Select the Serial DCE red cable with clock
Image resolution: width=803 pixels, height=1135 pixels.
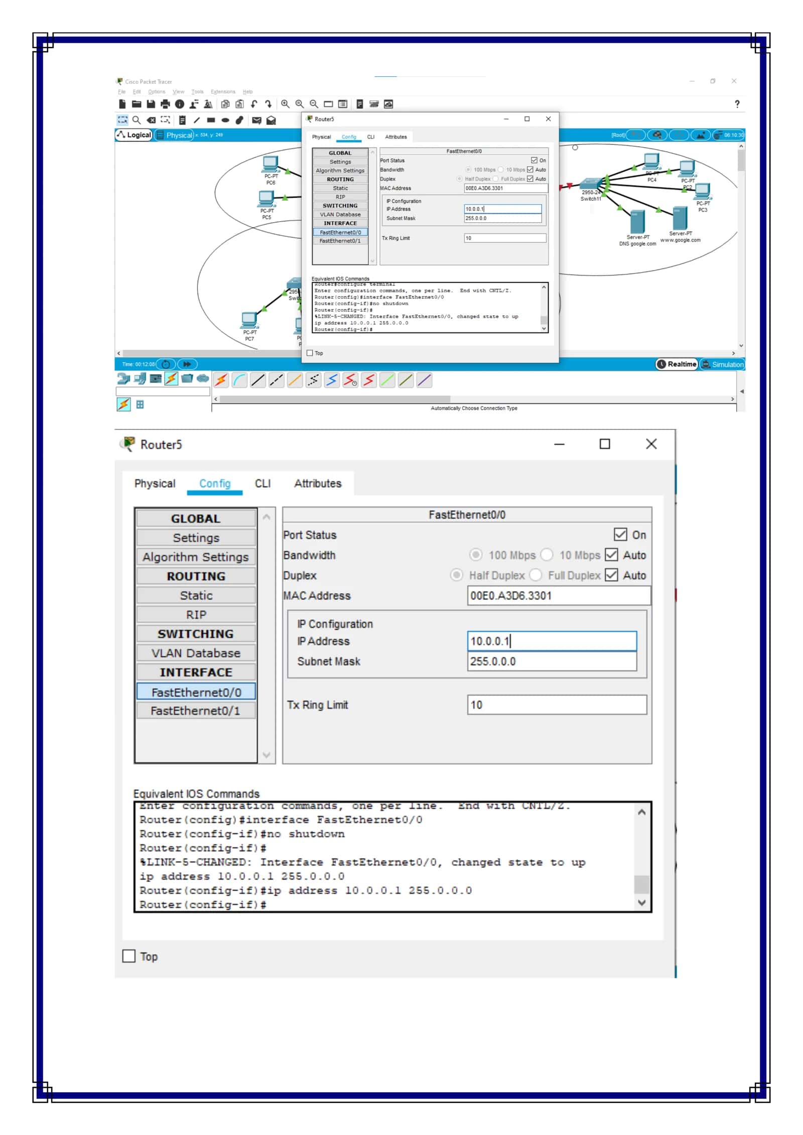click(350, 380)
